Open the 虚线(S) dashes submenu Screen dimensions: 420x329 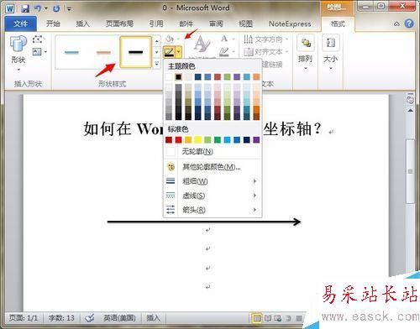[x=213, y=196]
